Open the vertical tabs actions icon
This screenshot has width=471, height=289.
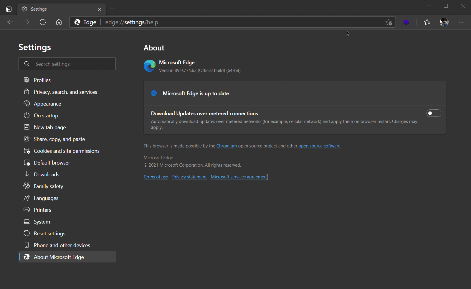9,9
